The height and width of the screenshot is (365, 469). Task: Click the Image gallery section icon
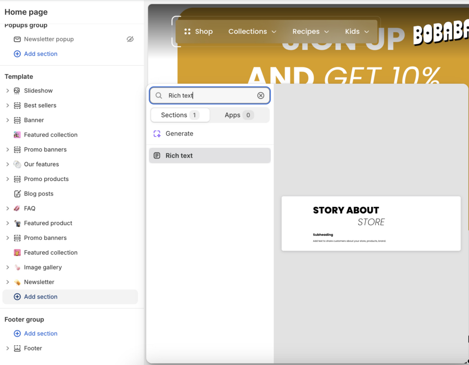(x=17, y=267)
